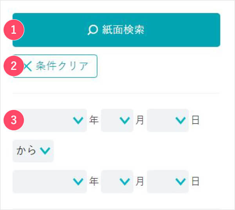Open the start-date day dropdown

click(168, 121)
